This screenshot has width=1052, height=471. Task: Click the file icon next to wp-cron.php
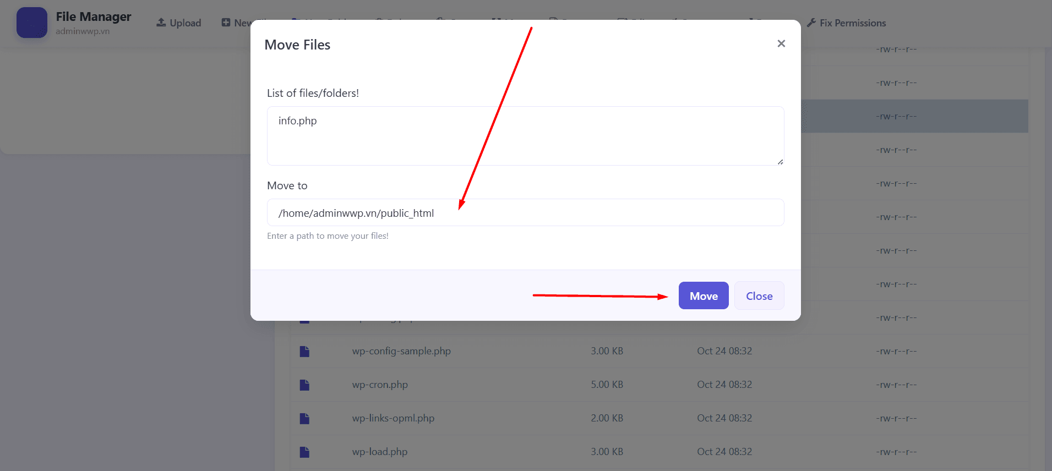304,385
